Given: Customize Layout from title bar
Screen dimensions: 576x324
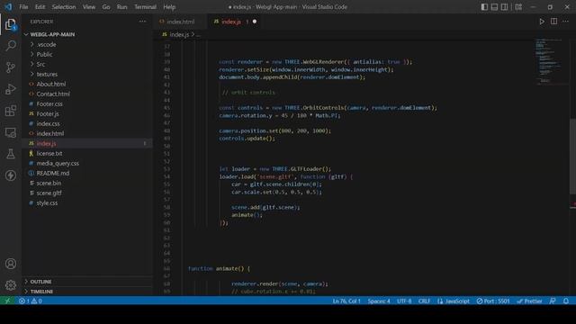Looking at the screenshot, I should 518,7.
